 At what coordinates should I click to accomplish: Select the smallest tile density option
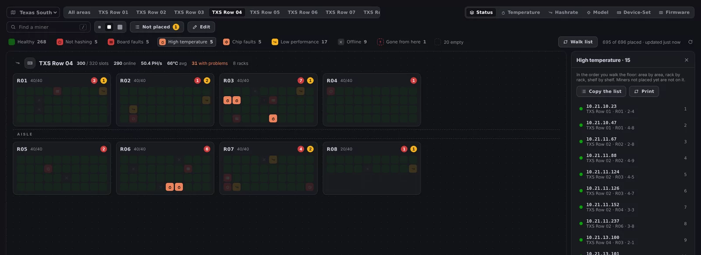(99, 27)
